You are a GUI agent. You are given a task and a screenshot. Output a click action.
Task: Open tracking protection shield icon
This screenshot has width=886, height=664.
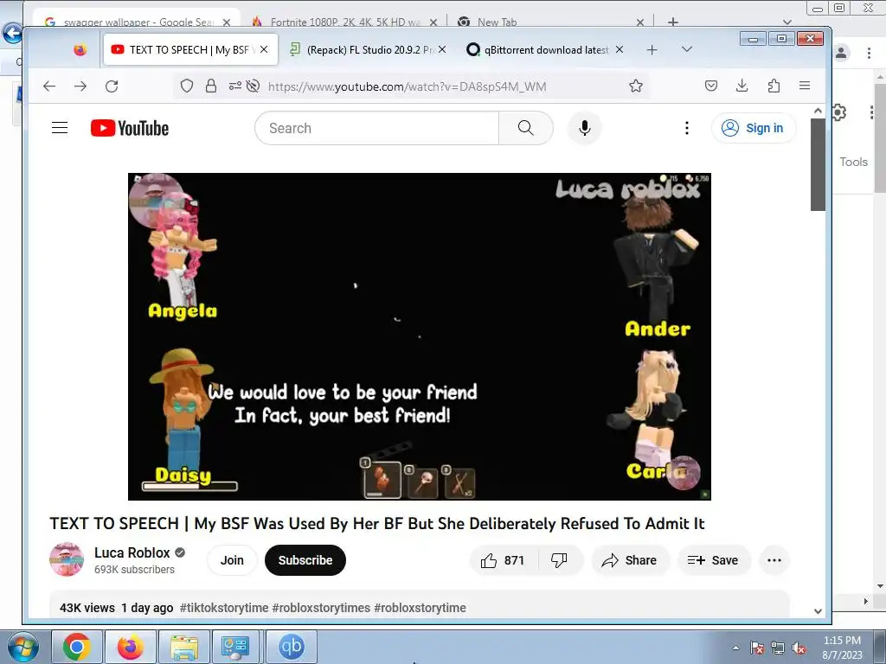pyautogui.click(x=187, y=86)
